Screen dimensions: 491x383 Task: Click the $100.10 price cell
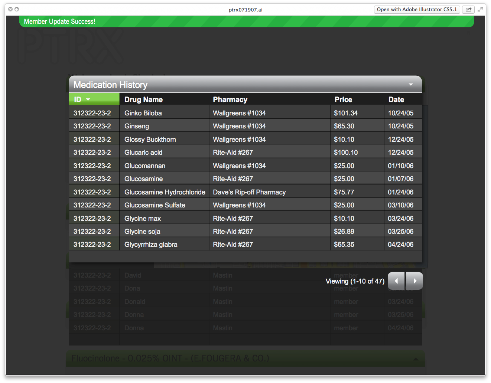coord(346,153)
